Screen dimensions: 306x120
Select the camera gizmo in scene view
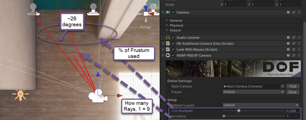coord(97,96)
